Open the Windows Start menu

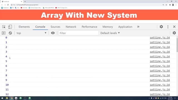[2, 98]
